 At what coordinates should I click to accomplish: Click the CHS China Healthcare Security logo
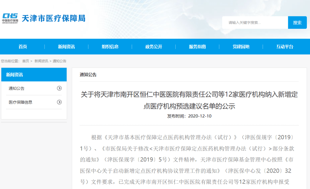tap(10, 18)
